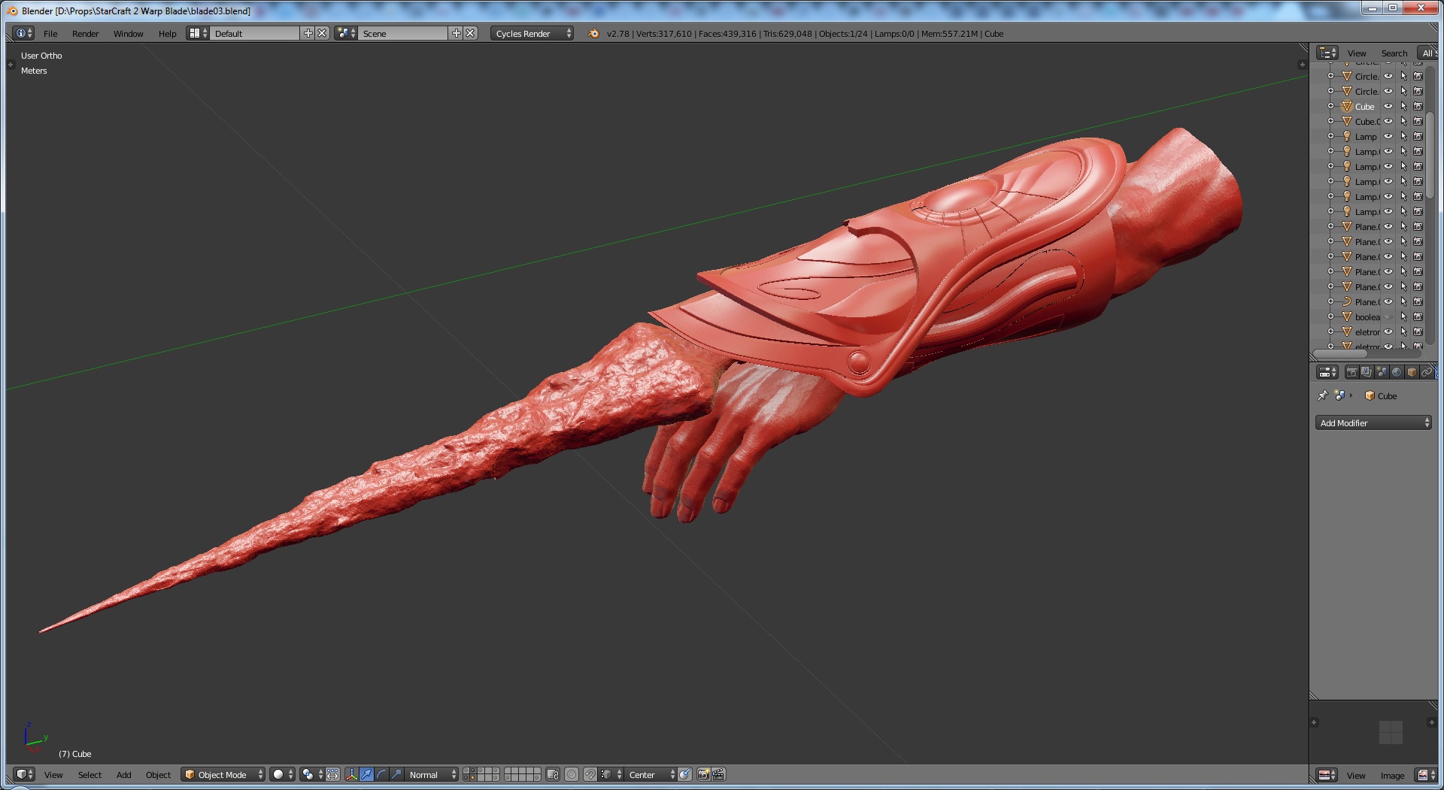The width and height of the screenshot is (1444, 790).
Task: Delete the Default screen layout
Action: pyautogui.click(x=322, y=33)
